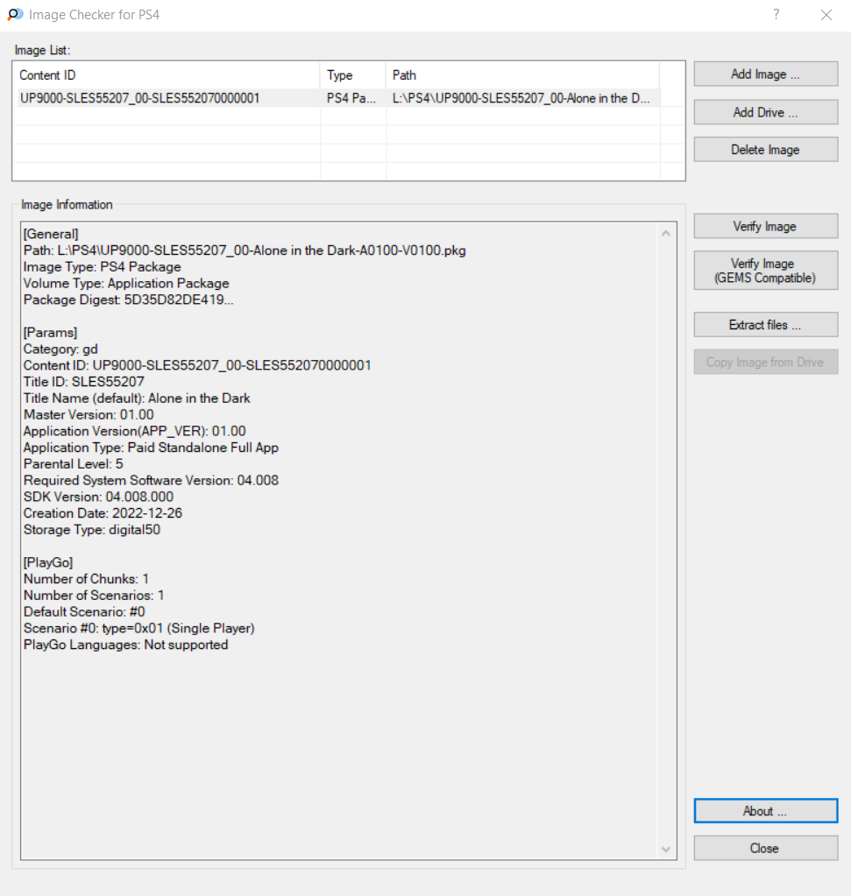851x896 pixels.
Task: Remove the entry with Delete Image
Action: coord(765,150)
